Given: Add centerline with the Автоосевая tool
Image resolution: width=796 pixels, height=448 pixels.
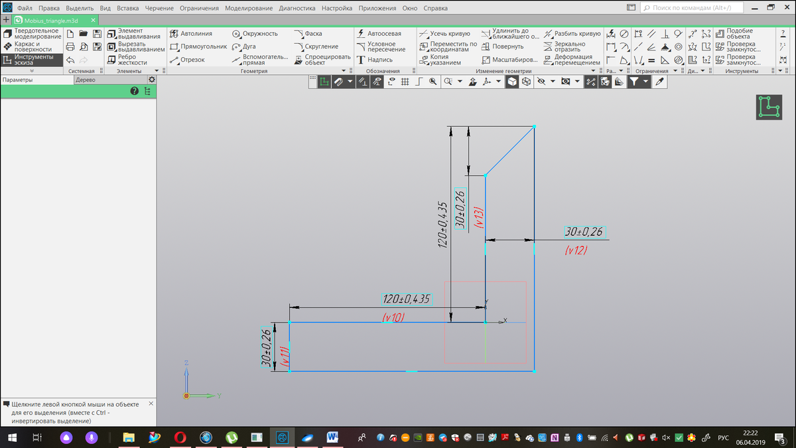Looking at the screenshot, I should pyautogui.click(x=379, y=33).
